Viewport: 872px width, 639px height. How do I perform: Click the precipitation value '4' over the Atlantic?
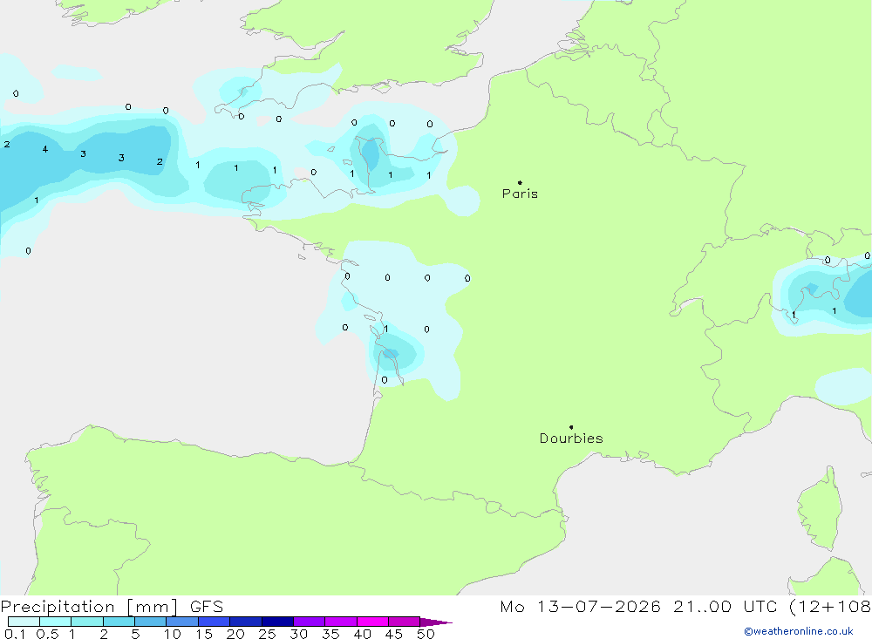pyautogui.click(x=45, y=149)
